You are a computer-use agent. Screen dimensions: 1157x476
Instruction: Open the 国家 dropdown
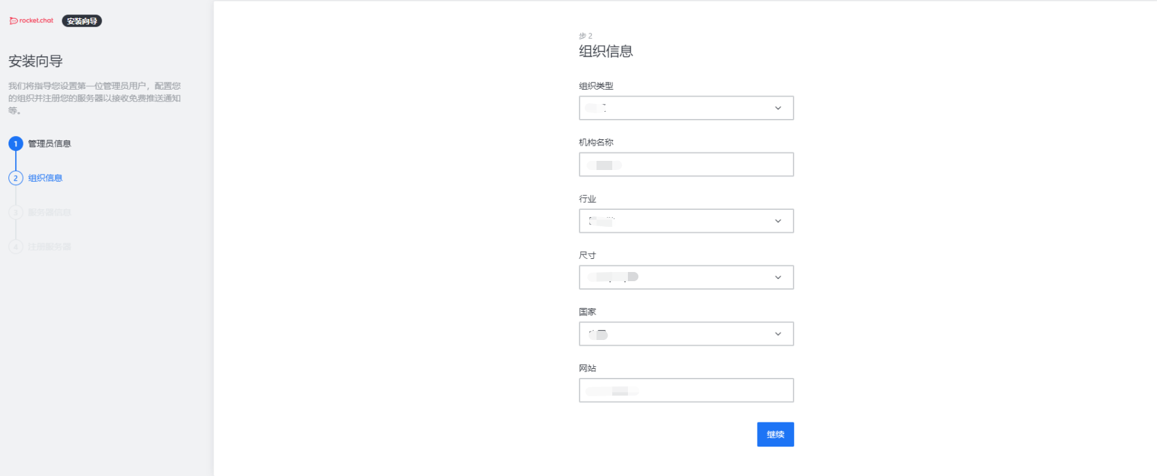(686, 333)
